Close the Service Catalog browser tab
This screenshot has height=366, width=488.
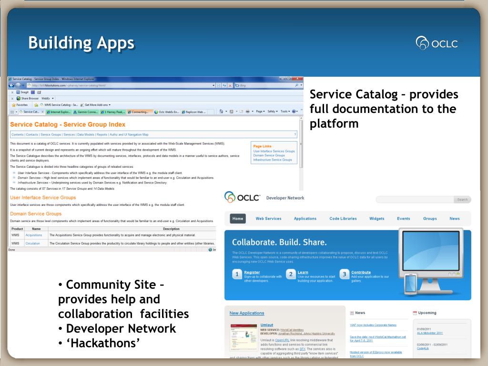coord(42,112)
